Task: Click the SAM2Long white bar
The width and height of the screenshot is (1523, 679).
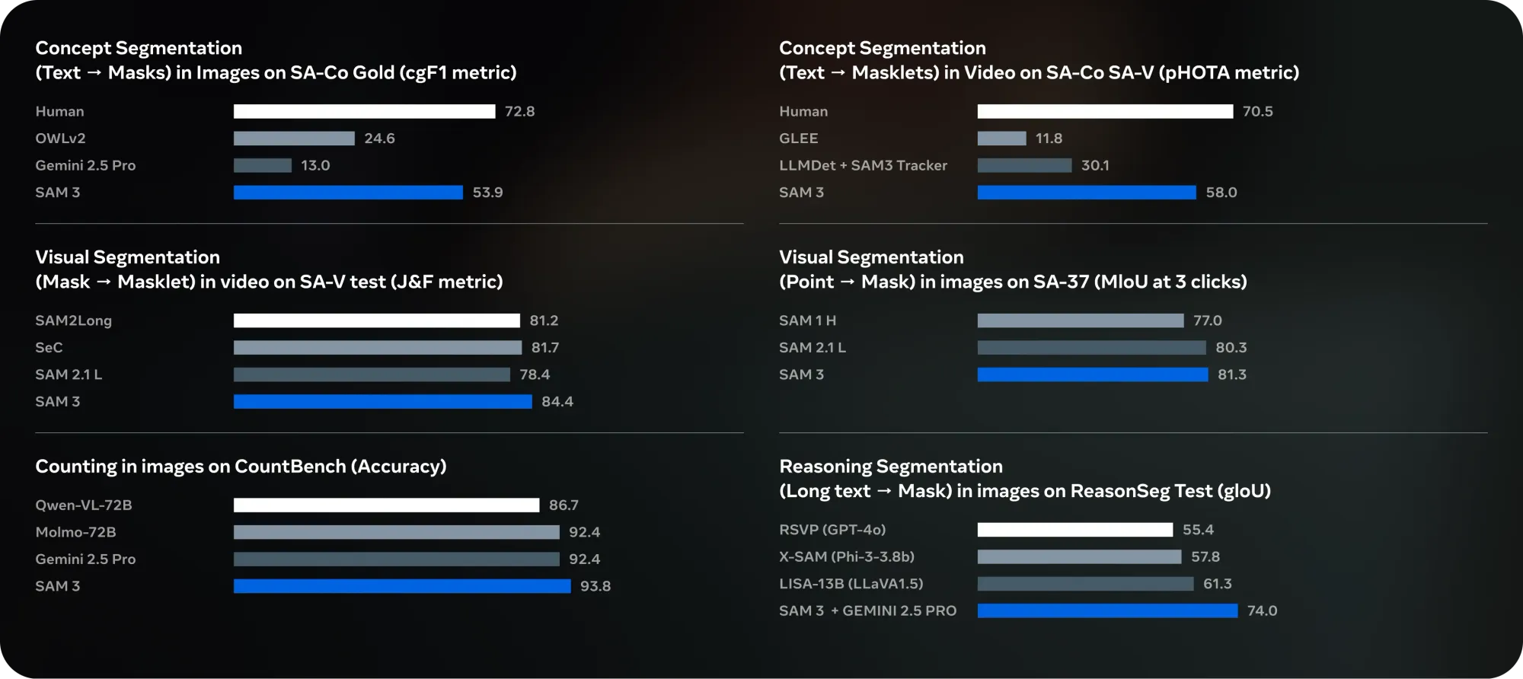Action: pos(376,321)
